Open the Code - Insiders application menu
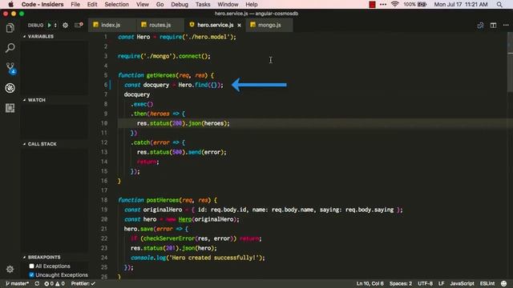Screen dimensions: 513x288 point(42,4)
